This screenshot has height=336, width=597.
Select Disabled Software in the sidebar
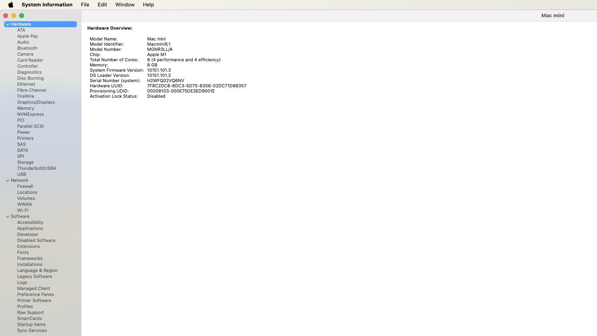pos(36,241)
